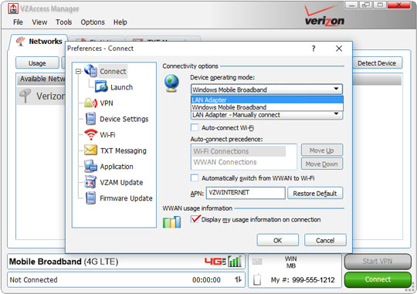Click the VZAccess Manager title bar icon

click(x=13, y=8)
